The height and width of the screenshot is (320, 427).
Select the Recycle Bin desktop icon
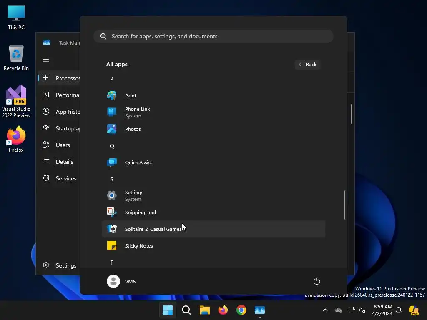click(x=16, y=58)
